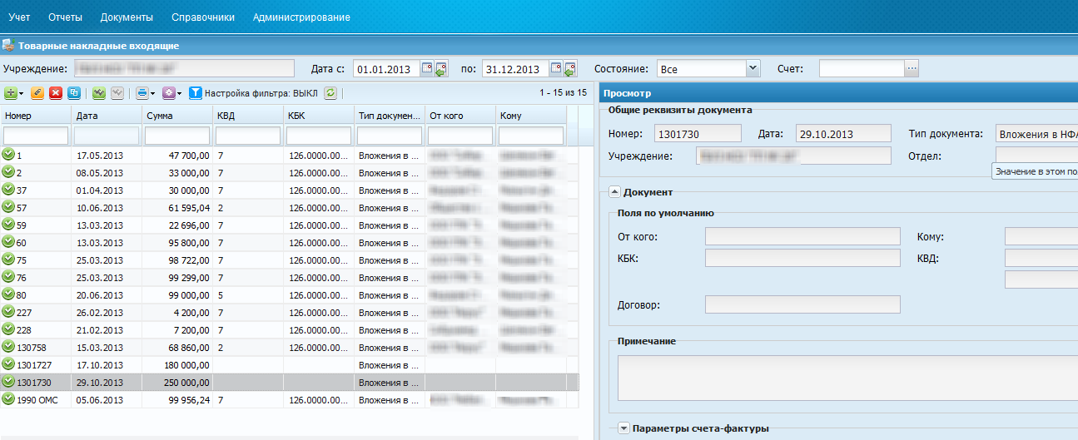Image resolution: width=1078 pixels, height=440 pixels.
Task: Focus the filter box under 'Сумма'
Action: 177,136
